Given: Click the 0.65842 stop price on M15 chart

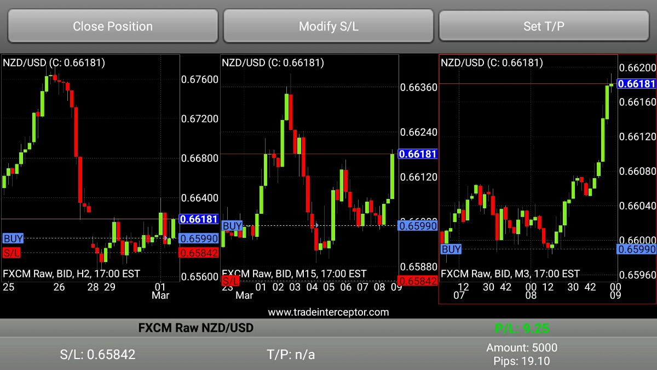Looking at the screenshot, I should tap(418, 281).
